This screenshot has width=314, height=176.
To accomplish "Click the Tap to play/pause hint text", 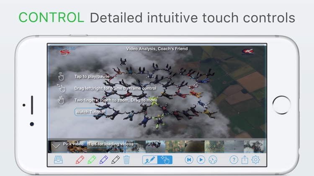I will [x=92, y=76].
